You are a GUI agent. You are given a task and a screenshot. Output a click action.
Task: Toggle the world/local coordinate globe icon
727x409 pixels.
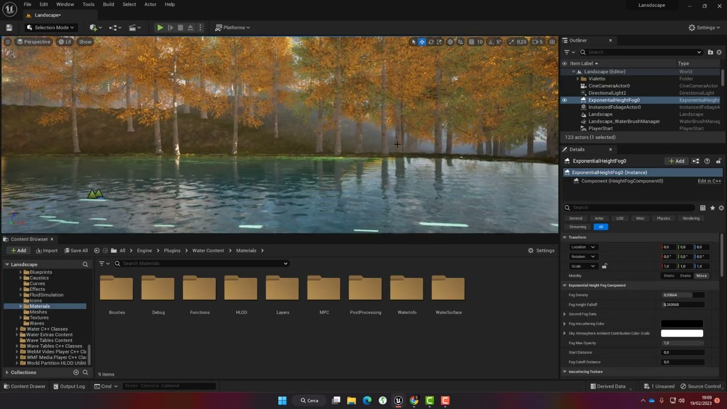[x=450, y=41]
